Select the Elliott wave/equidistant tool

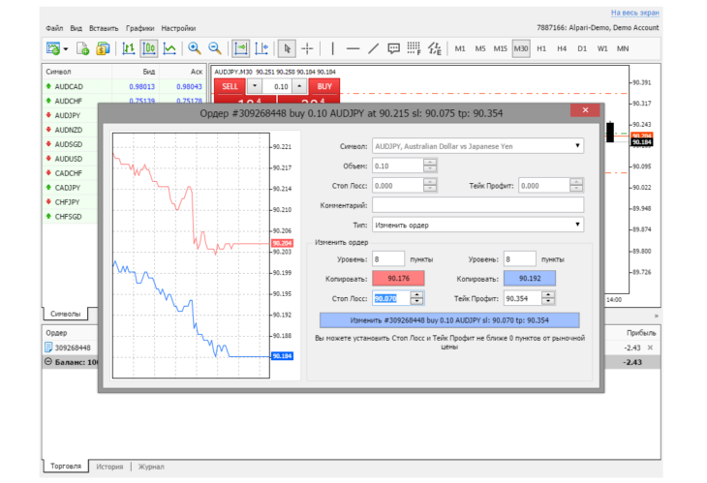tap(435, 48)
